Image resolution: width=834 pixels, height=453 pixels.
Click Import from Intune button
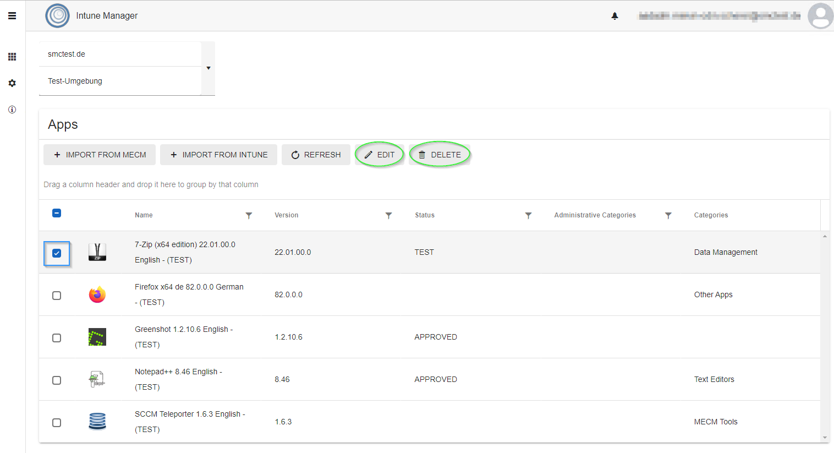point(218,155)
